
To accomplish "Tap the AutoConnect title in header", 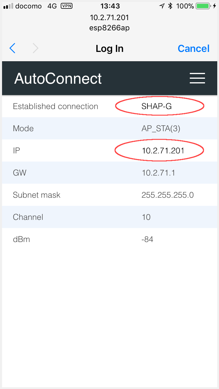I will tap(58, 78).
